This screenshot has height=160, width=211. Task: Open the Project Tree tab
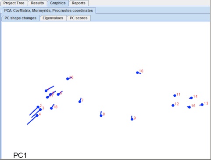pos(14,3)
